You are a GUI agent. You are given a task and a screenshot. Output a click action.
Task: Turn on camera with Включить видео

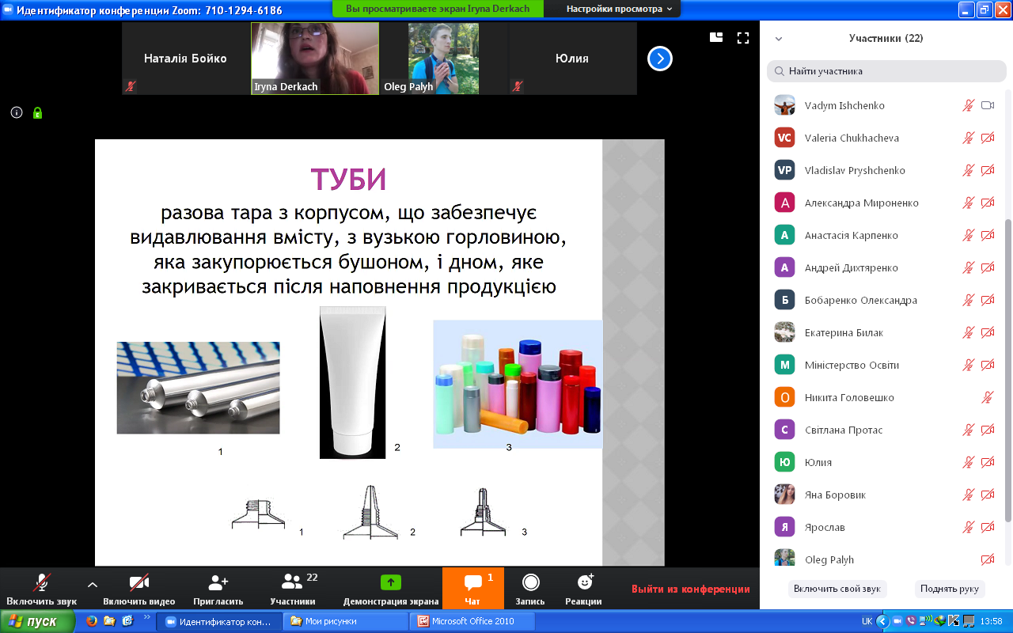point(139,588)
